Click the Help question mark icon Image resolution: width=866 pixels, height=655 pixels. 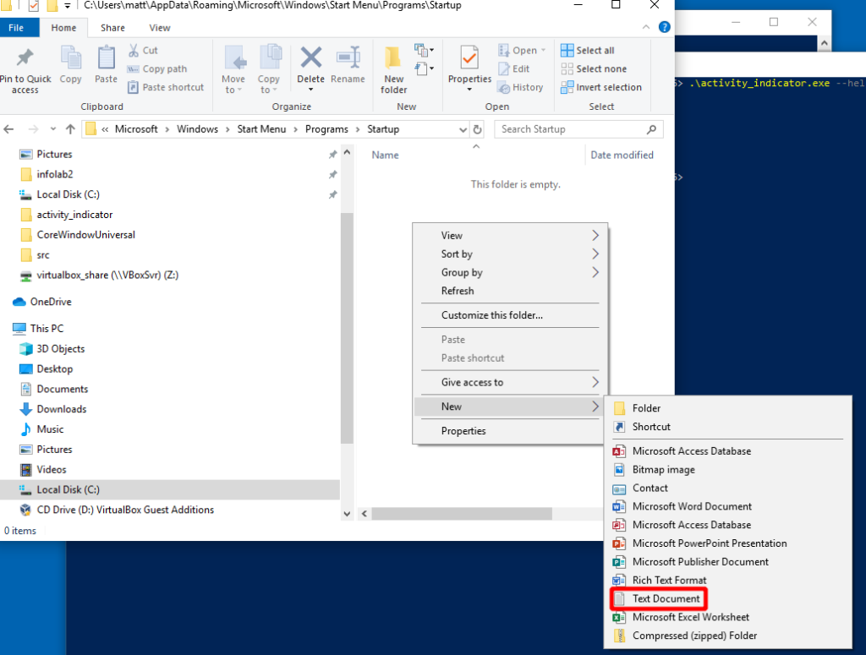click(664, 27)
